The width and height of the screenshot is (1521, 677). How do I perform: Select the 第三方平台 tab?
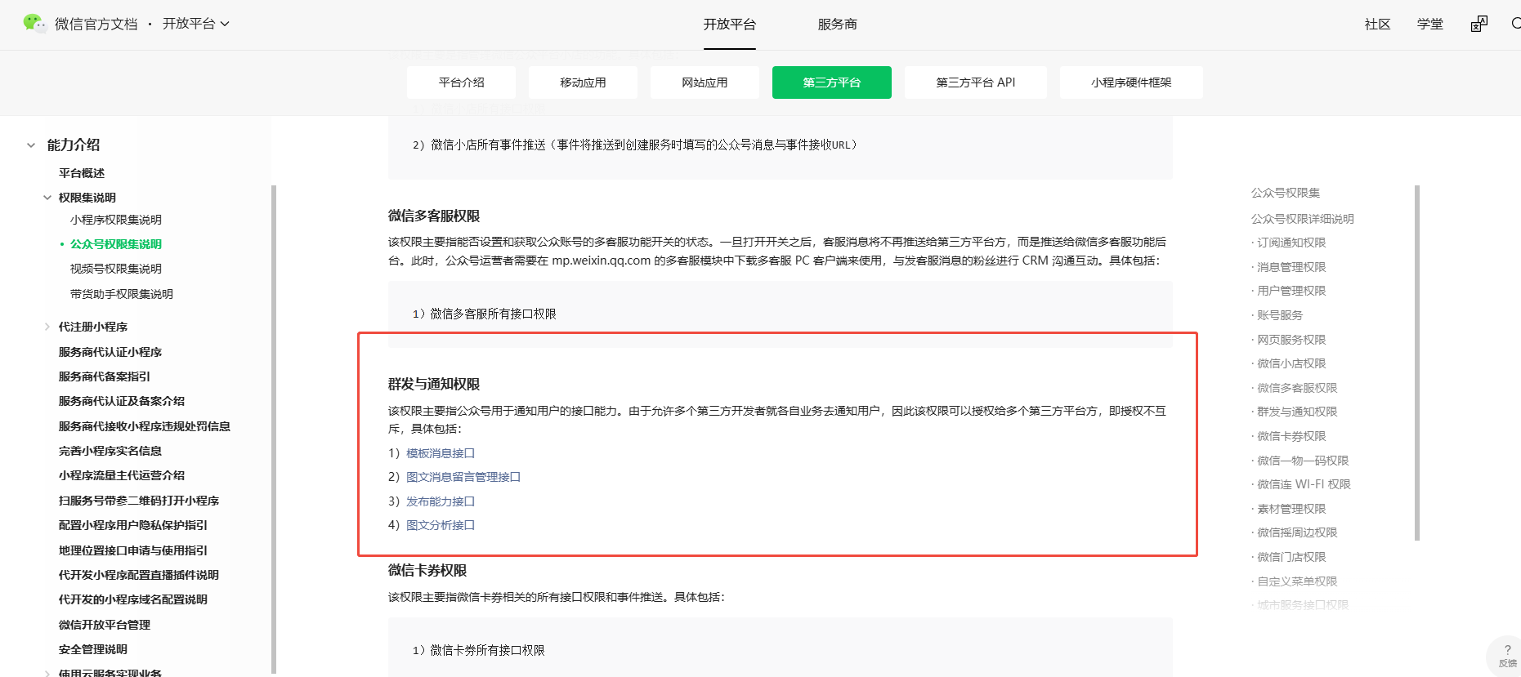click(x=832, y=82)
